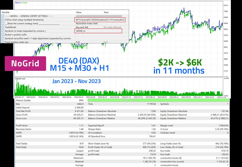Select the largest profit trade 290.22 value

(x=152, y=151)
